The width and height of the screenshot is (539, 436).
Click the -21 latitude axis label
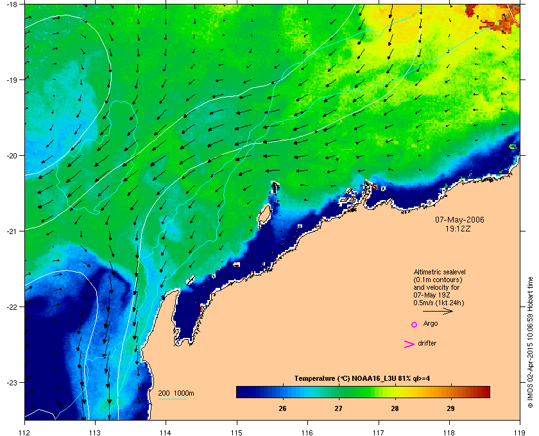12,231
